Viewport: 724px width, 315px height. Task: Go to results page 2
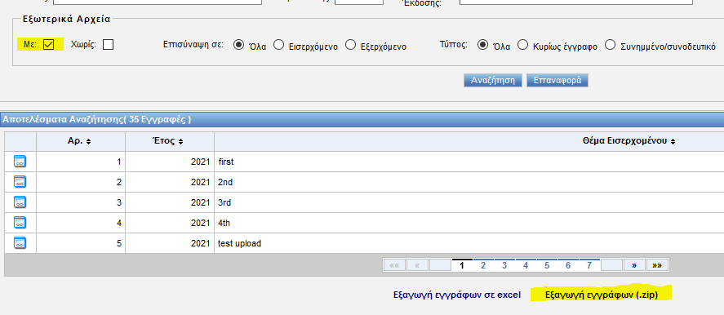(483, 265)
